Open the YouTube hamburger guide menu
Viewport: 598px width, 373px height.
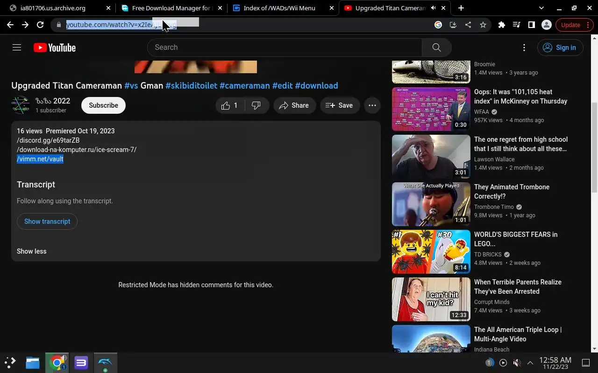click(17, 47)
